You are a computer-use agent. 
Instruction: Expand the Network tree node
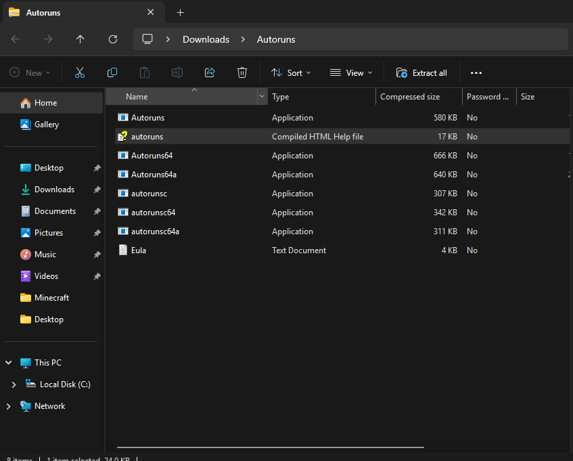point(8,405)
